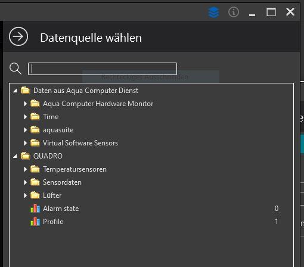304x267 pixels.
Task: Collapse the QUADRO tree node
Action: coord(15,156)
